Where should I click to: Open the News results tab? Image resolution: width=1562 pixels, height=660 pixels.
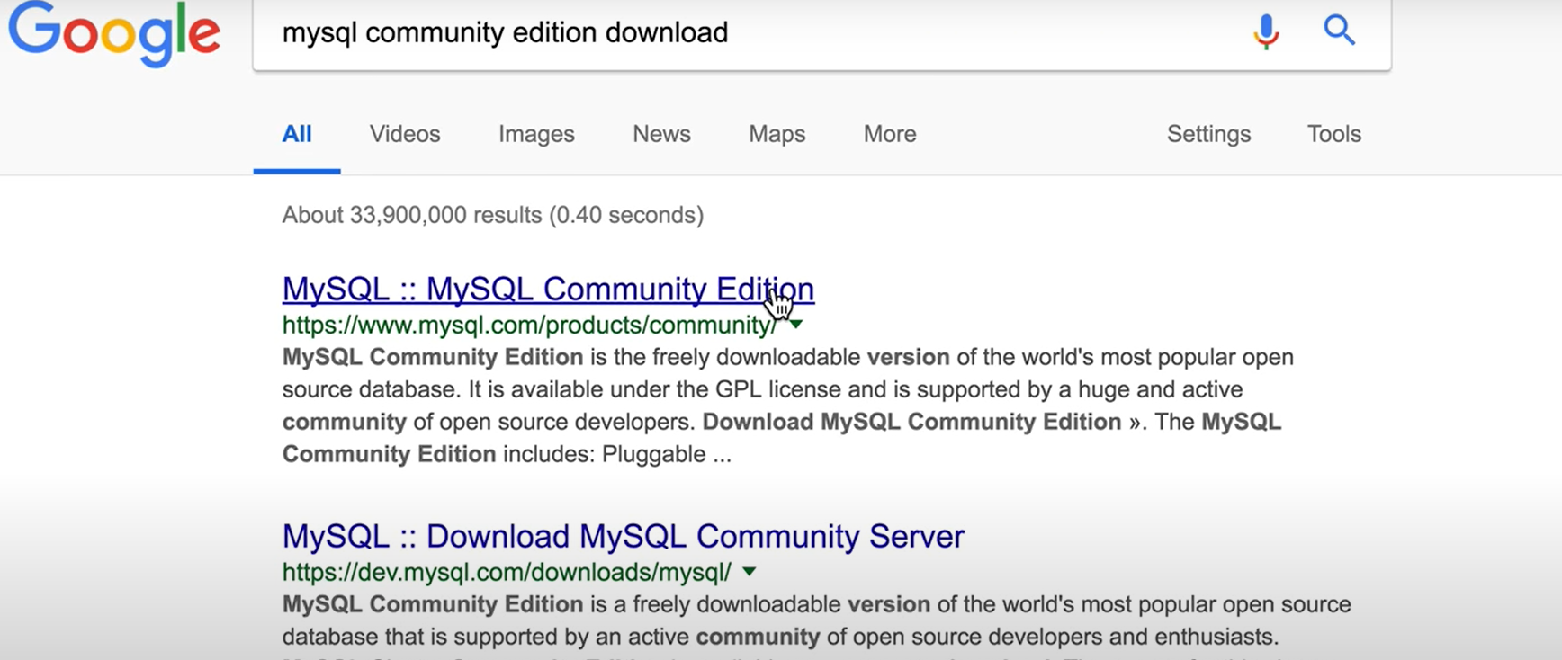(661, 134)
